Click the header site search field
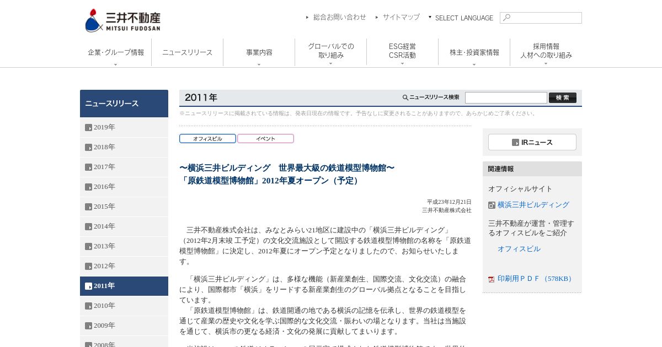 [x=541, y=18]
